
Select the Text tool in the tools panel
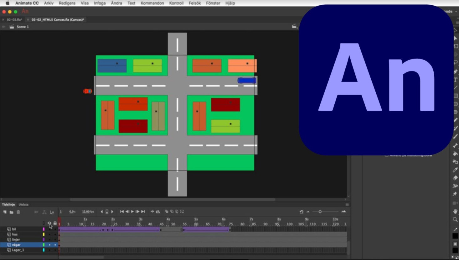(x=456, y=80)
